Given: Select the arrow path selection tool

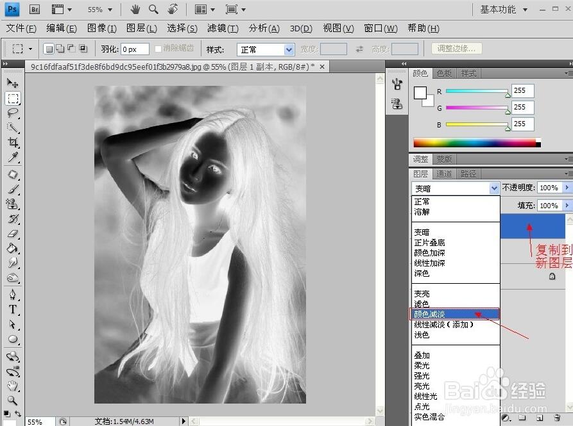Looking at the screenshot, I should 13,324.
